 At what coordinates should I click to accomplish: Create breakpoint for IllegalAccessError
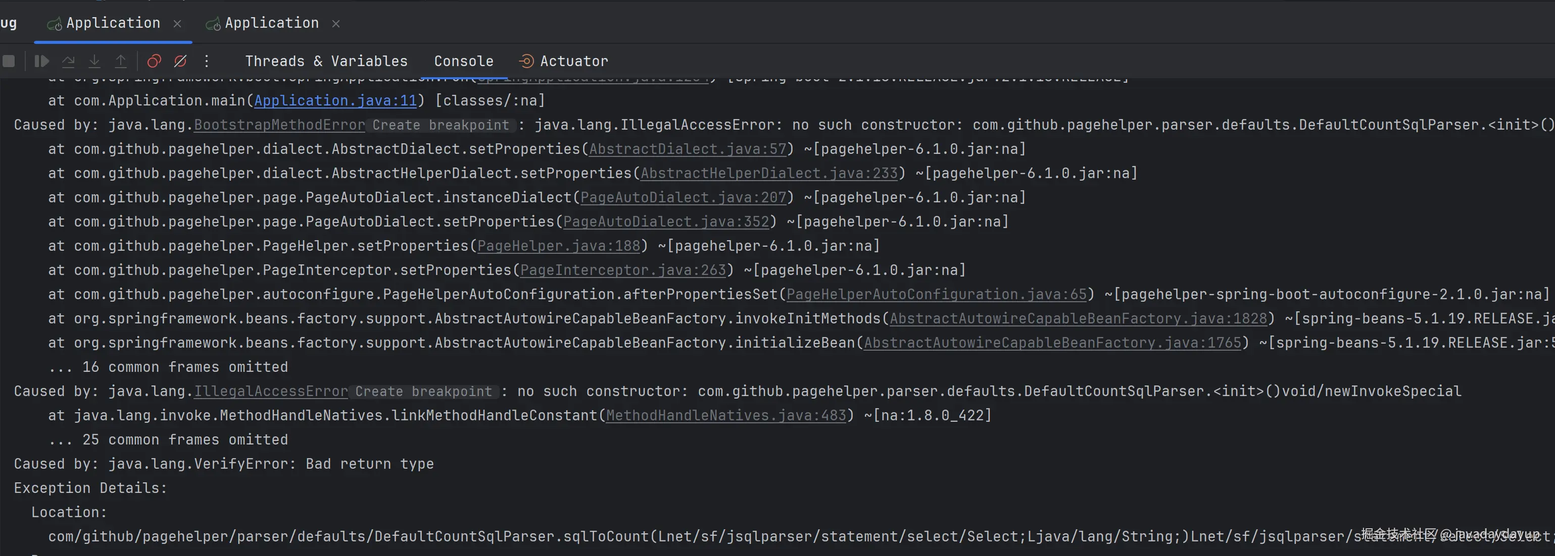click(424, 392)
